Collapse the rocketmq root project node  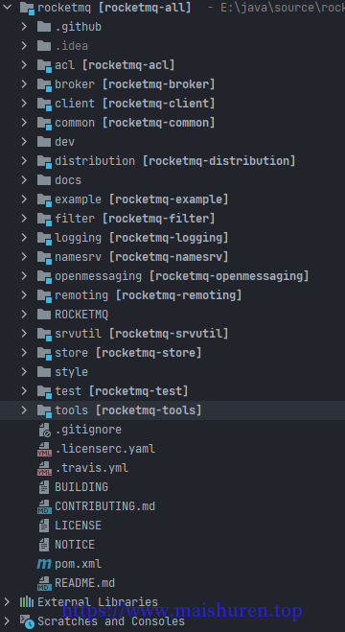7,8
